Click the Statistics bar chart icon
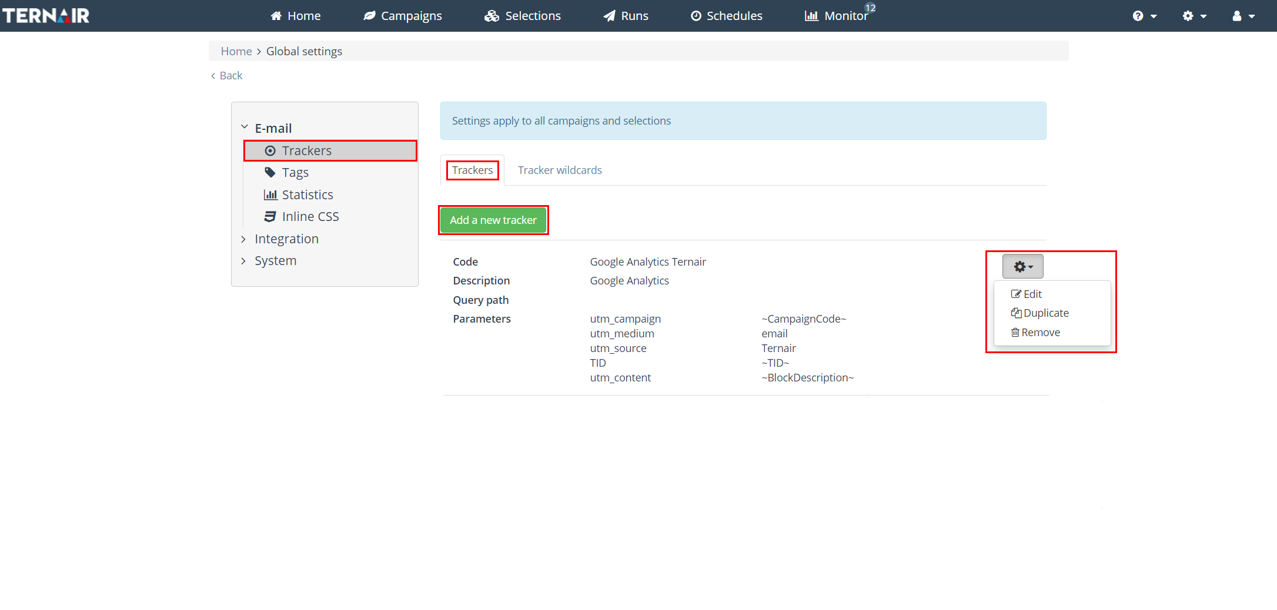1277x610 pixels. pyautogui.click(x=270, y=195)
